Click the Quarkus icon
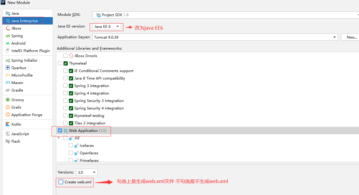This screenshot has height=195, width=359. [x=8, y=68]
